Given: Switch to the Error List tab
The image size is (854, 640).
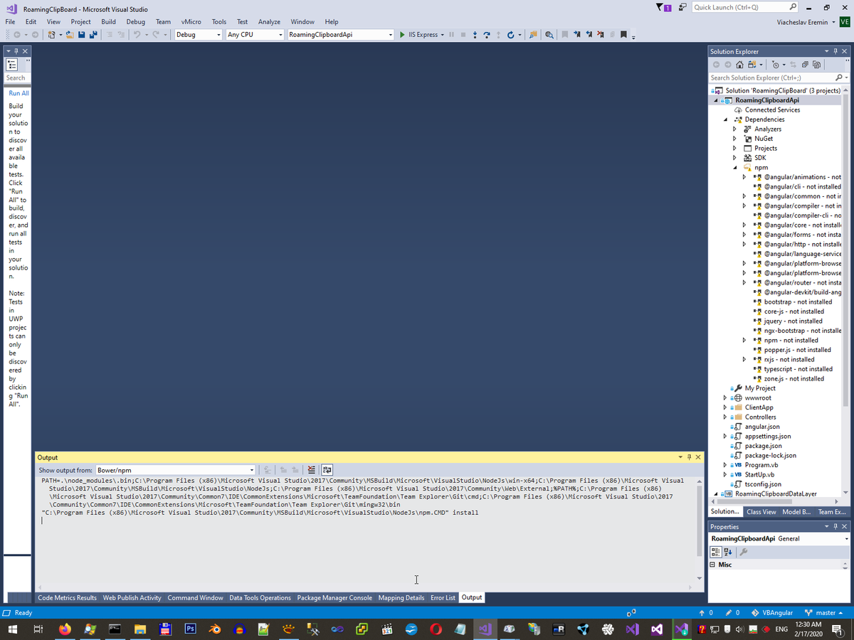Looking at the screenshot, I should tap(443, 598).
